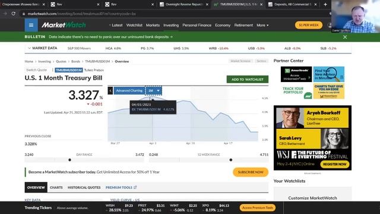The width and height of the screenshot is (380, 214).
Task: Switch to the Charts tab
Action: point(56,187)
